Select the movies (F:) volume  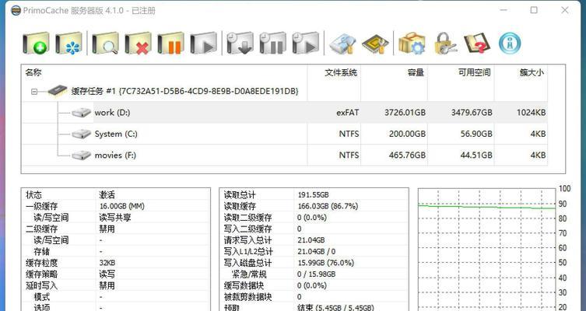point(115,155)
